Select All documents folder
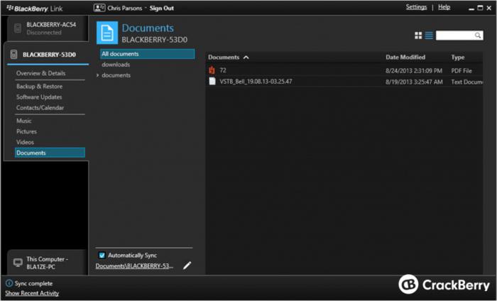The height and width of the screenshot is (301, 497). tap(148, 54)
